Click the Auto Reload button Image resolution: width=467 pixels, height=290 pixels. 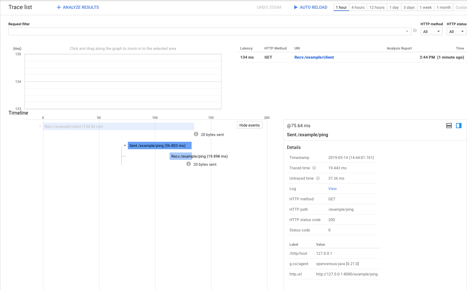coord(311,7)
